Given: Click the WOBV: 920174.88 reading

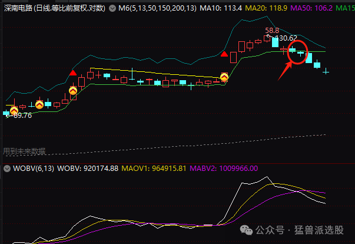Looking at the screenshot, I should point(88,169).
